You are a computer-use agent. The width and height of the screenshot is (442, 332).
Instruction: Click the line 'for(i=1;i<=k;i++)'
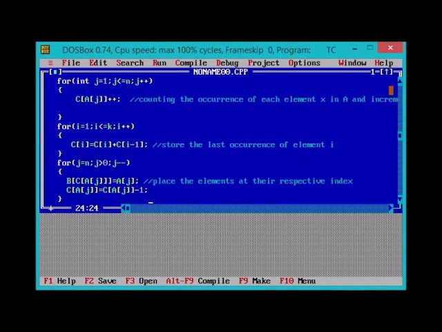[x=96, y=127]
